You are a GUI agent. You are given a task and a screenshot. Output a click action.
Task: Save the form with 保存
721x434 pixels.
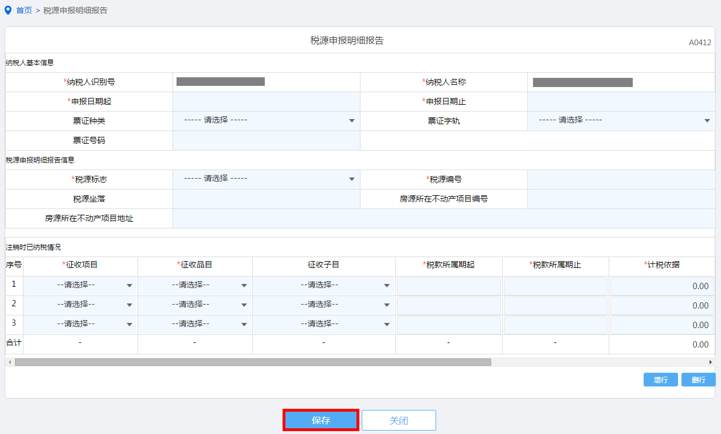point(321,420)
